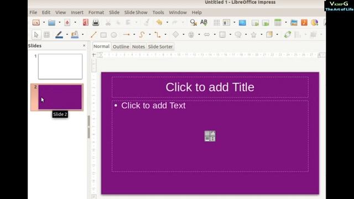Select the Flowchart shapes tool
Image resolution: width=354 pixels, height=199 pixels.
[x=222, y=34]
